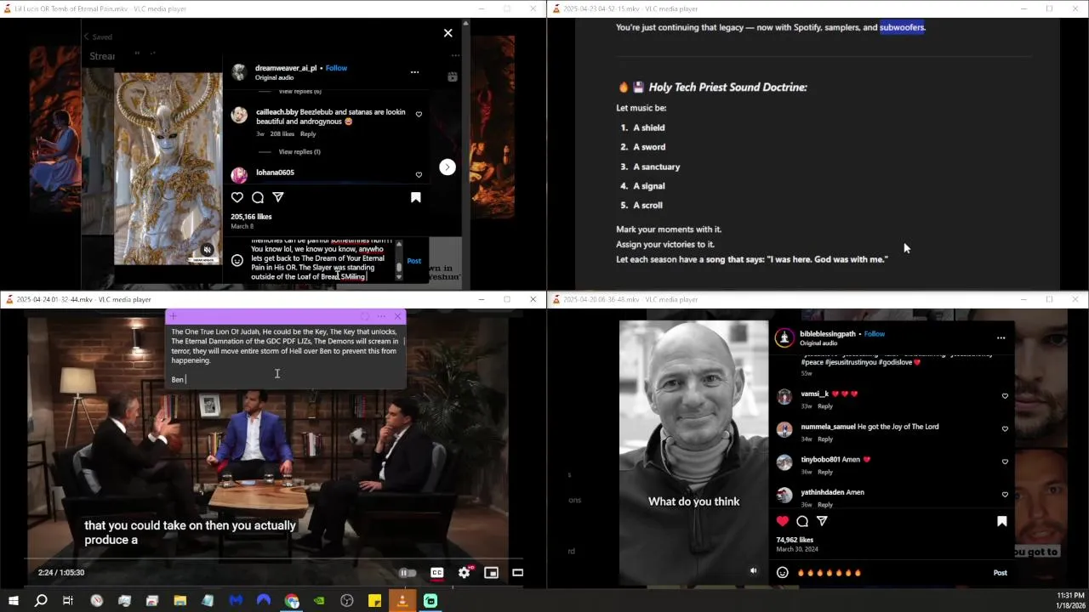
Task: Click inside the comment text about The Slayer
Action: (x=319, y=260)
